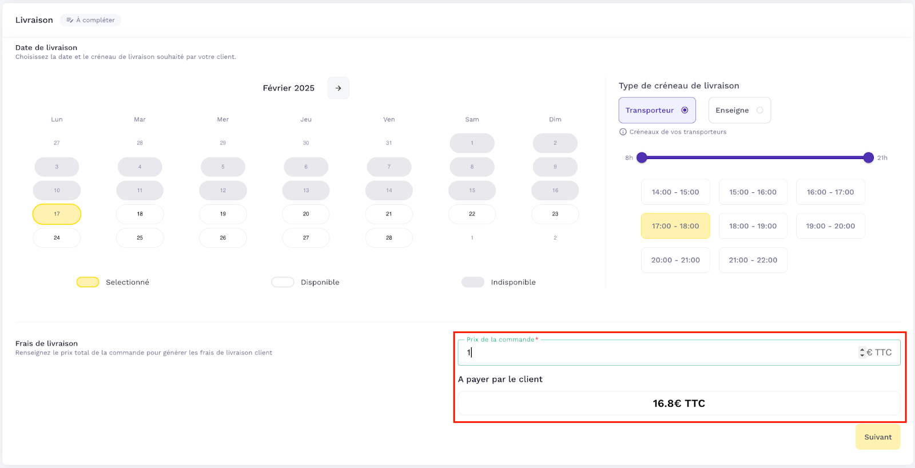Click the Prix de la commande input
The height and width of the screenshot is (468, 915).
pyautogui.click(x=658, y=353)
